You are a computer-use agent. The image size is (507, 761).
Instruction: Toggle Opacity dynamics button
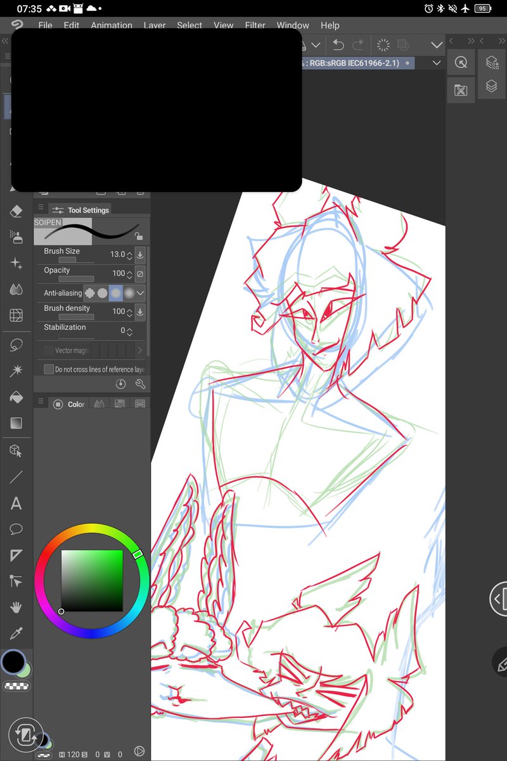click(141, 274)
